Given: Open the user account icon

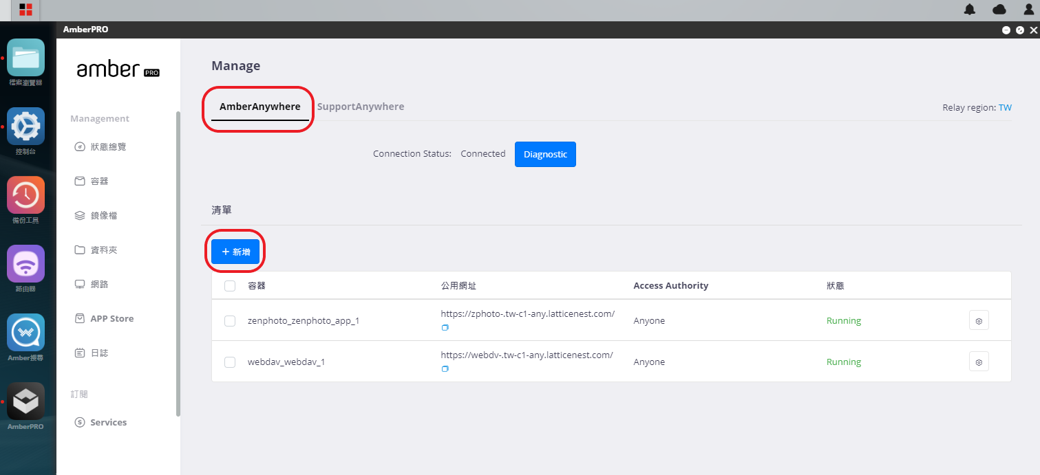Looking at the screenshot, I should click(1029, 10).
